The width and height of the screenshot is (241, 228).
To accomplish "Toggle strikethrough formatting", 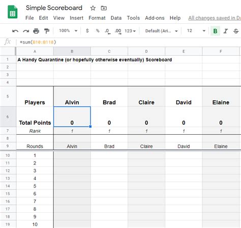I will (236, 31).
